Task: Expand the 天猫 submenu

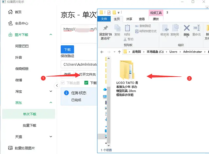Action: pyautogui.click(x=51, y=137)
